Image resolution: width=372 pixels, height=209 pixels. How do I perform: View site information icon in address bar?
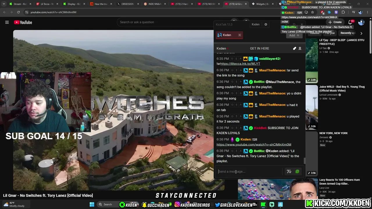[26, 12]
